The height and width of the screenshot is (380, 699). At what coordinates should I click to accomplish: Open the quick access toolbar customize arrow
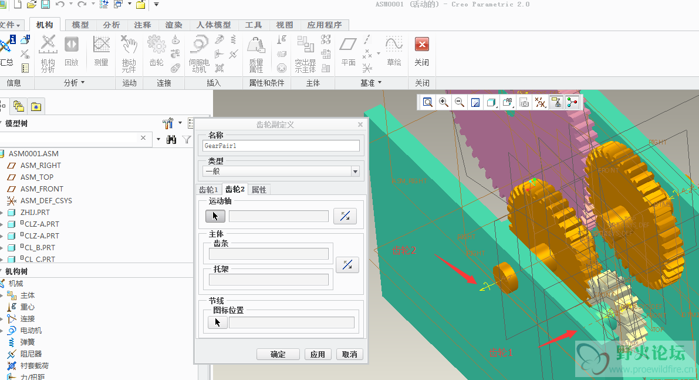[x=157, y=5]
